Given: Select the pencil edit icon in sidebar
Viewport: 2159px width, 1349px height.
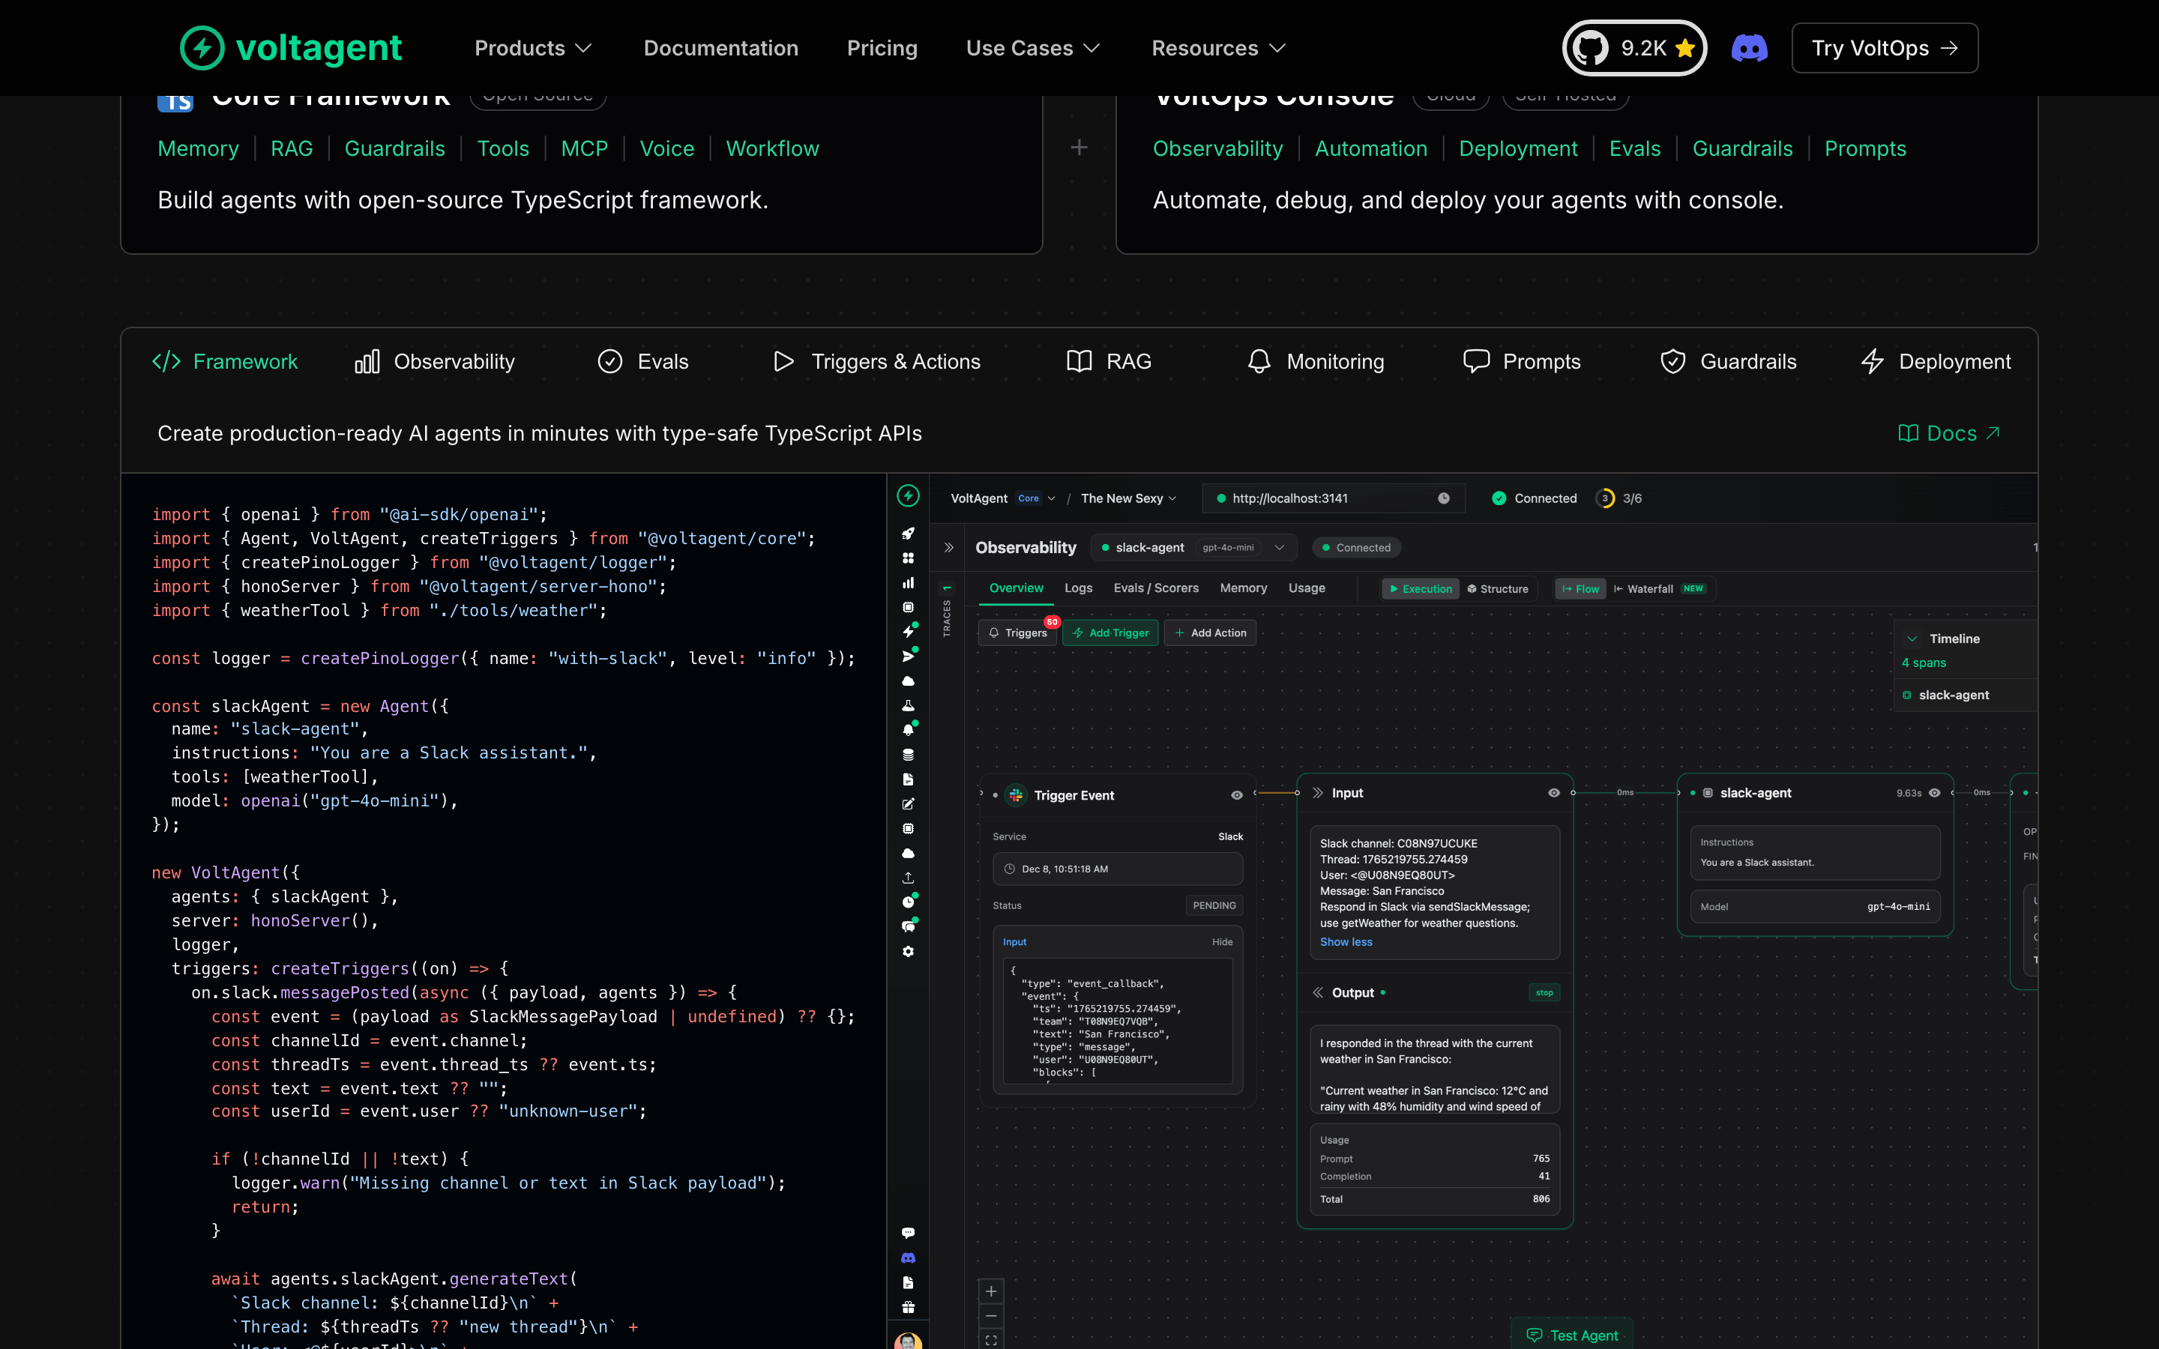Looking at the screenshot, I should click(909, 804).
